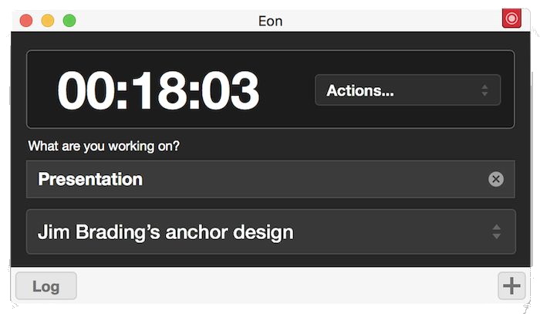Click the hours digits of the timer
540x314 pixels.
[x=85, y=90]
